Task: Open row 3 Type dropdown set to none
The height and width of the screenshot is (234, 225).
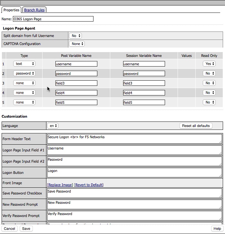Action: (24, 83)
